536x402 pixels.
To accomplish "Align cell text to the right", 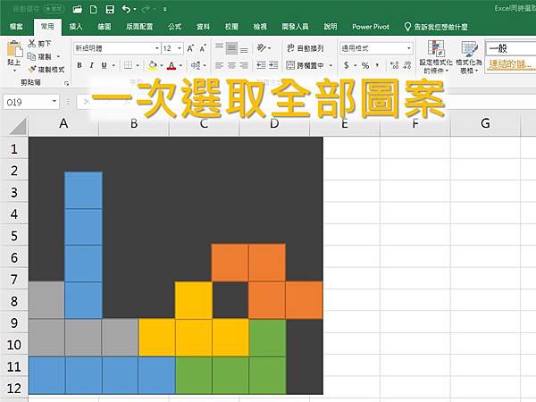I will [244, 65].
